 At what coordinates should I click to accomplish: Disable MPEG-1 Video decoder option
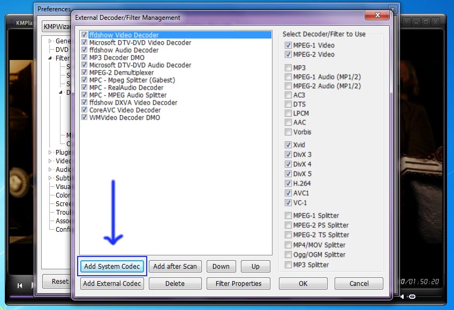pos(288,45)
